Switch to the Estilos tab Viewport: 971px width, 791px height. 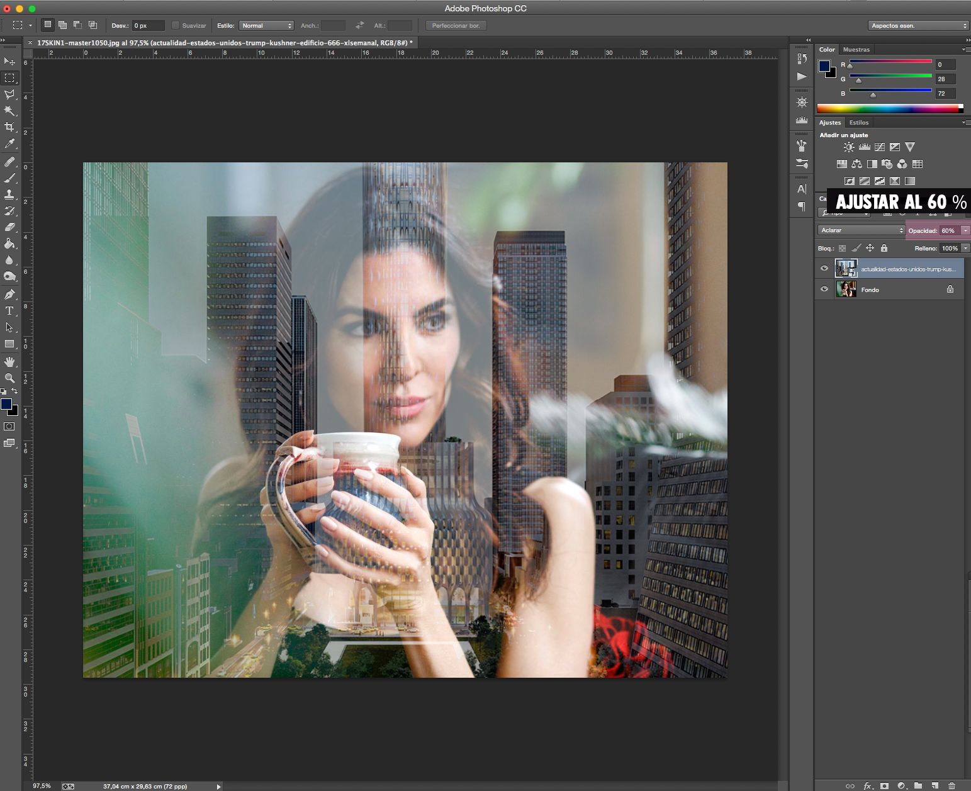click(x=859, y=123)
